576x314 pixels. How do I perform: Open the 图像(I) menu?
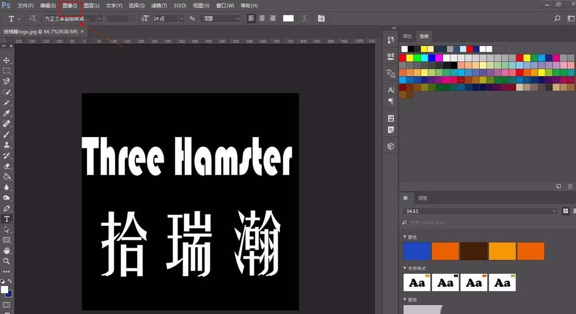tap(70, 6)
